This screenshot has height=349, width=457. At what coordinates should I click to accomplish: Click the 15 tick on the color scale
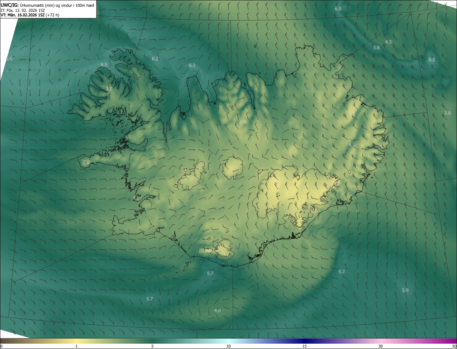point(305,347)
